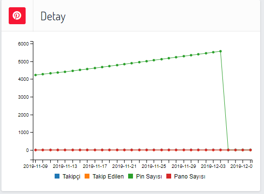The image size is (264, 194).
Task: Click the 3000 y-axis label
Action: point(23,97)
